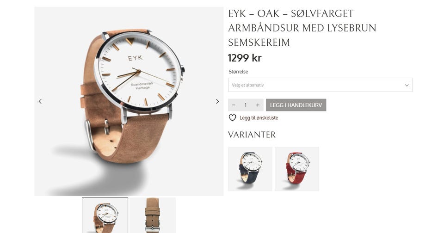
Task: Click the heart wishlist icon
Action: 233,118
